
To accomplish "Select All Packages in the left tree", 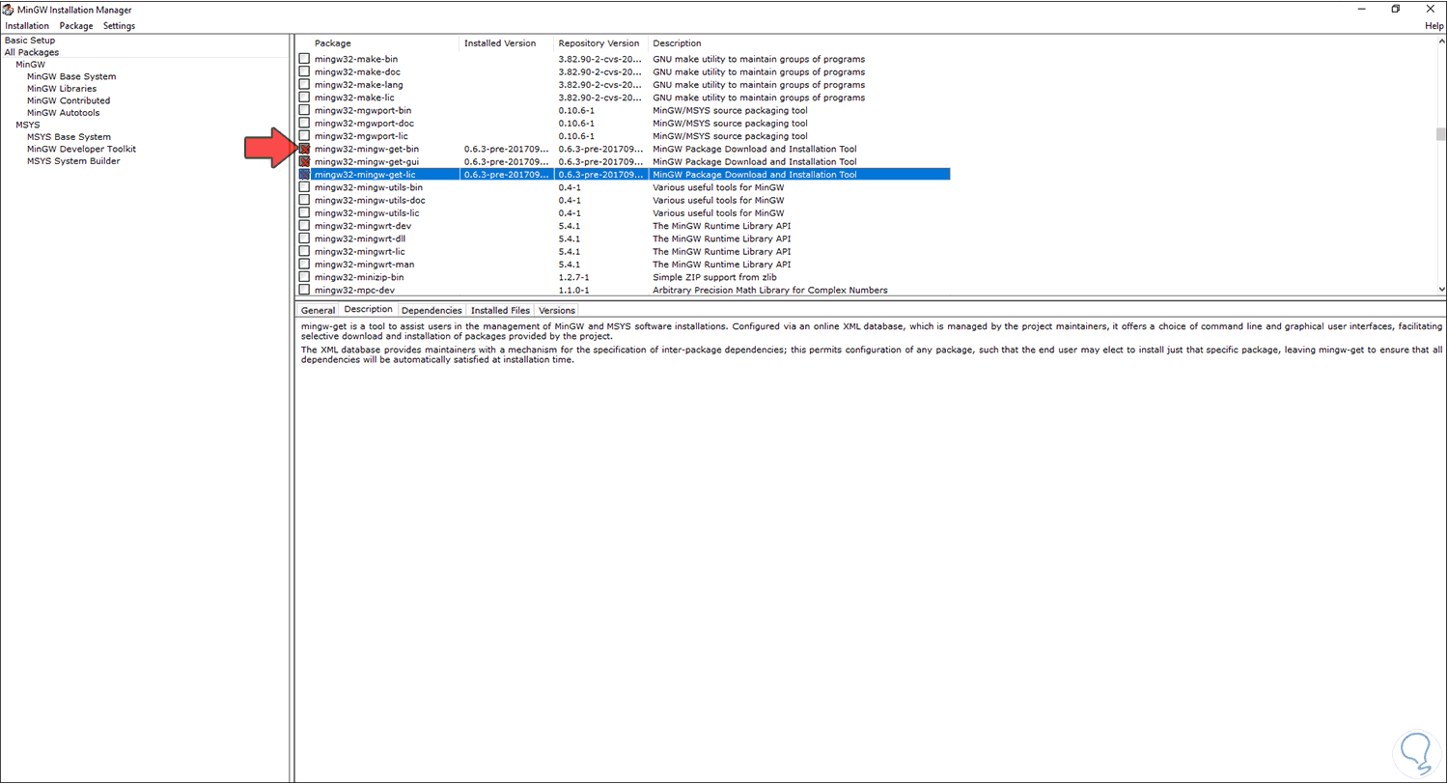I will [x=32, y=52].
